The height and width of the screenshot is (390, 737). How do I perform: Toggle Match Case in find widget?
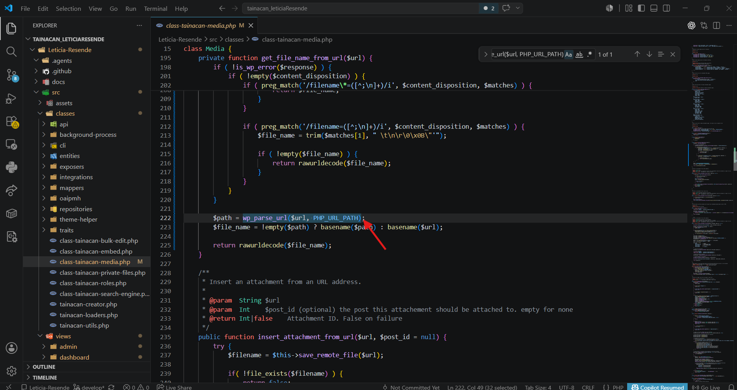569,54
